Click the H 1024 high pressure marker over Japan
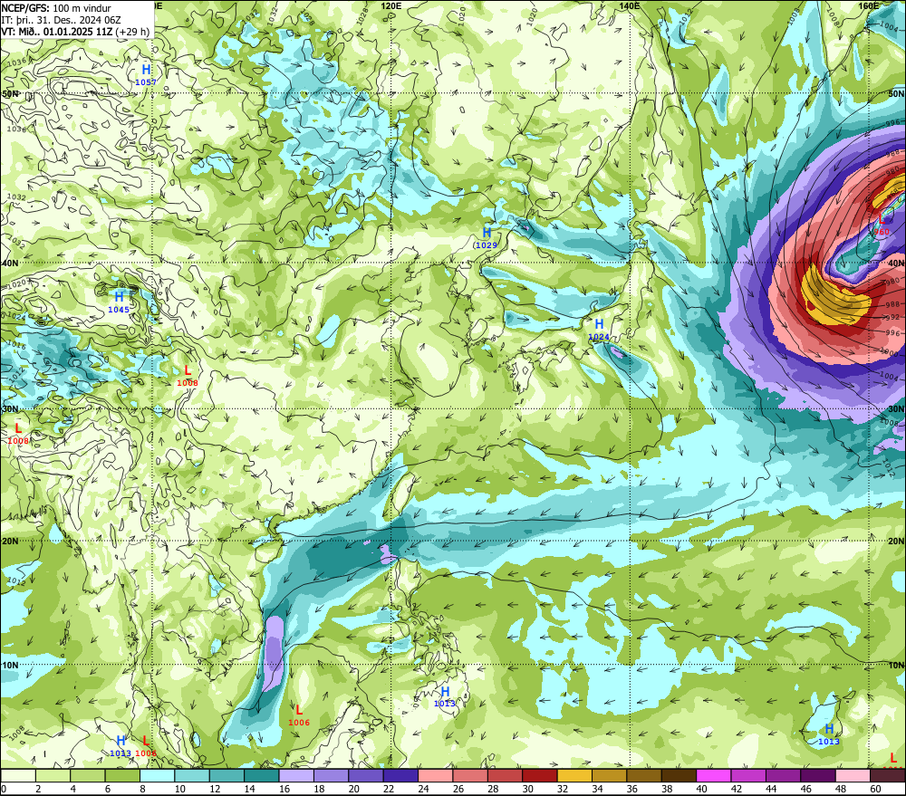The height and width of the screenshot is (796, 906). [599, 330]
